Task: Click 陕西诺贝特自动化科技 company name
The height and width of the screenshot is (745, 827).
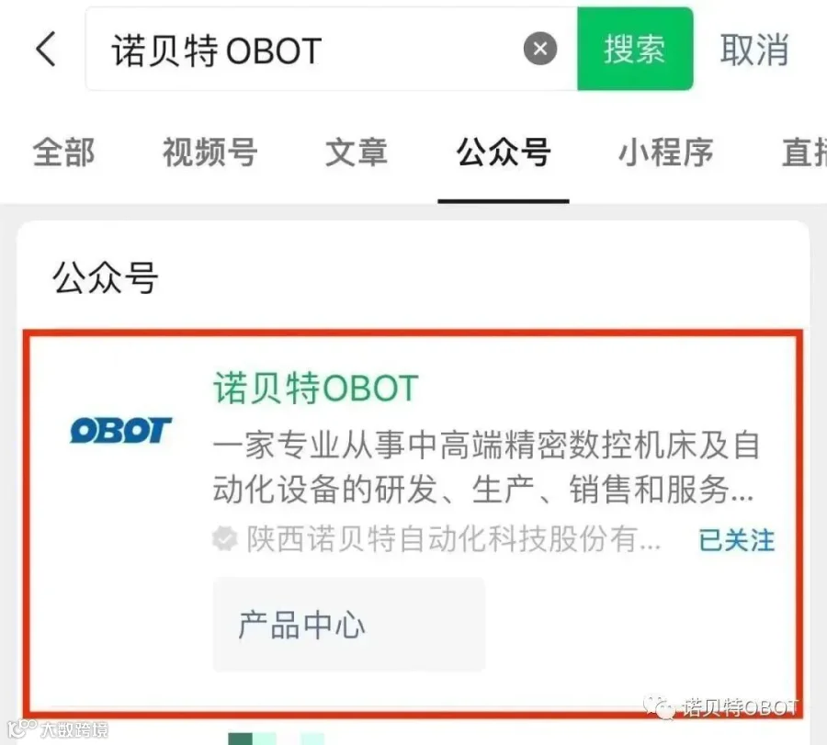Action: pyautogui.click(x=454, y=539)
